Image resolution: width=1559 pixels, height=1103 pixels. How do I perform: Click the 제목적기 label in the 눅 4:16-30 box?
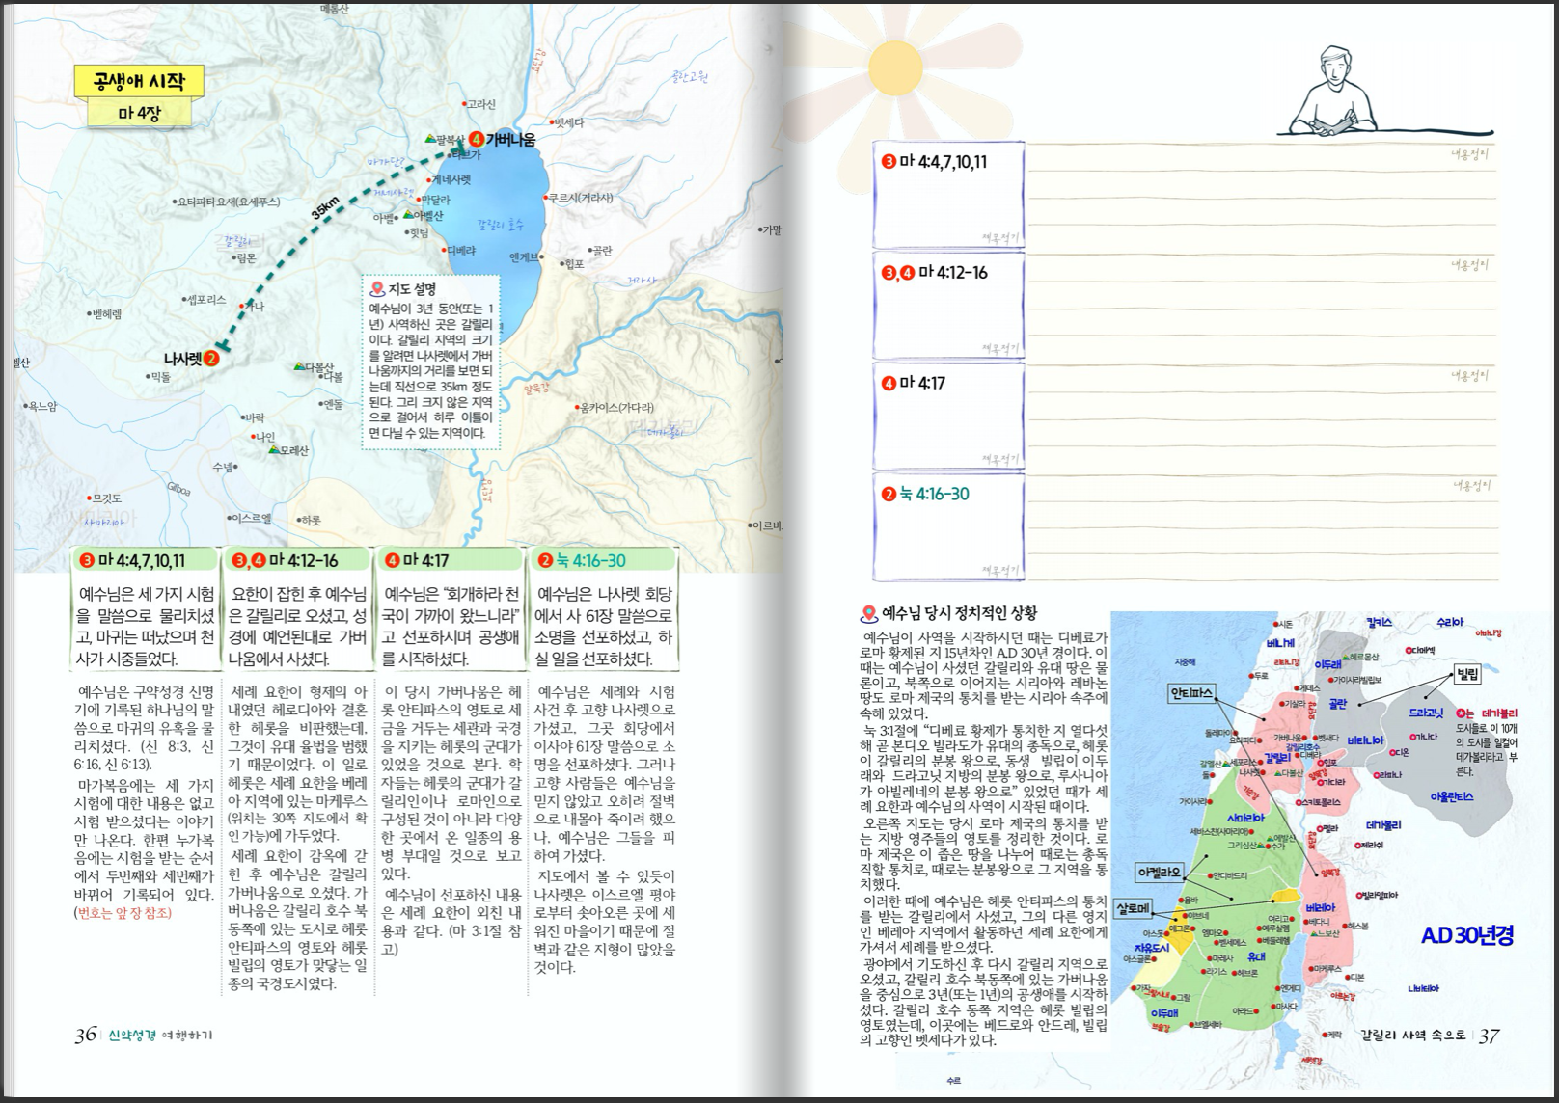(x=999, y=570)
